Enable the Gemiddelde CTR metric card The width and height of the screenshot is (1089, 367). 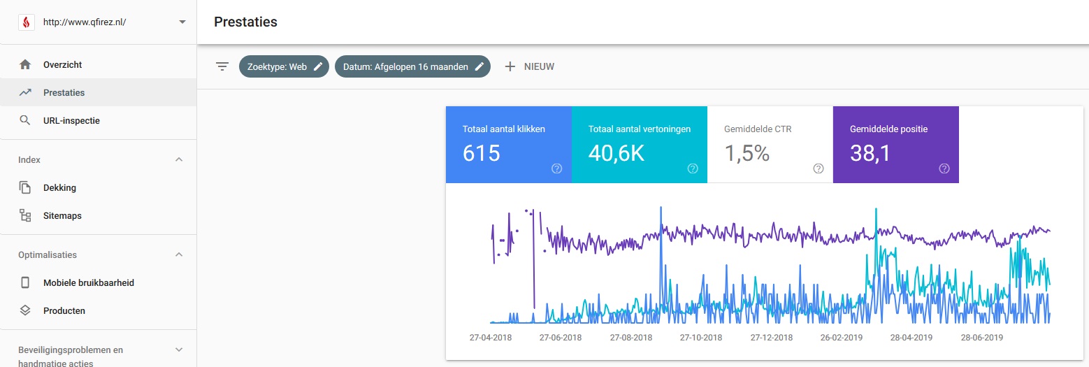(x=770, y=145)
